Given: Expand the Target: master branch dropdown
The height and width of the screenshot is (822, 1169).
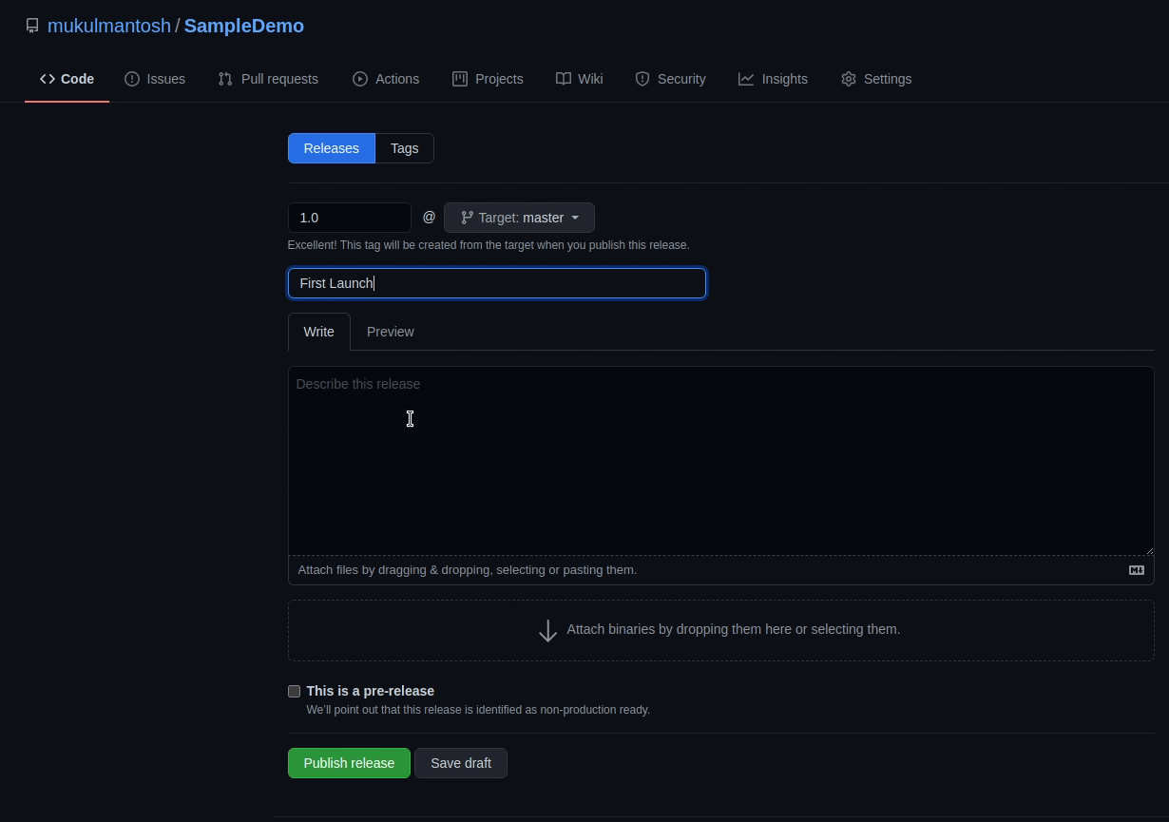Looking at the screenshot, I should click(x=519, y=218).
